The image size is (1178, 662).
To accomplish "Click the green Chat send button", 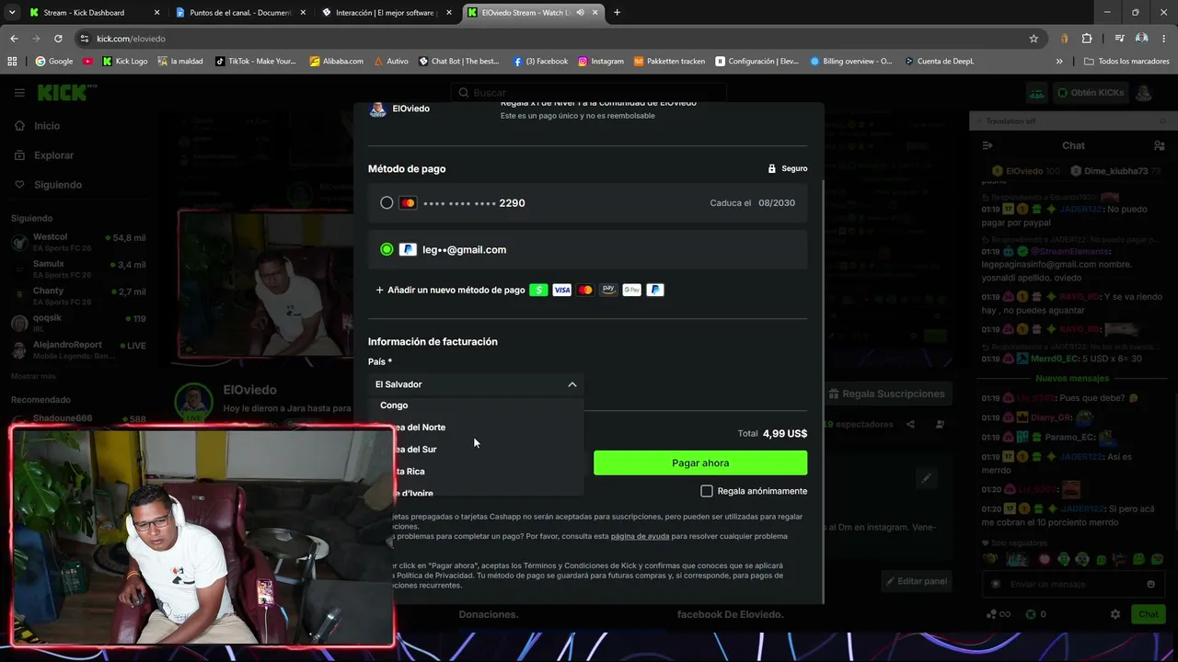I will [1149, 614].
